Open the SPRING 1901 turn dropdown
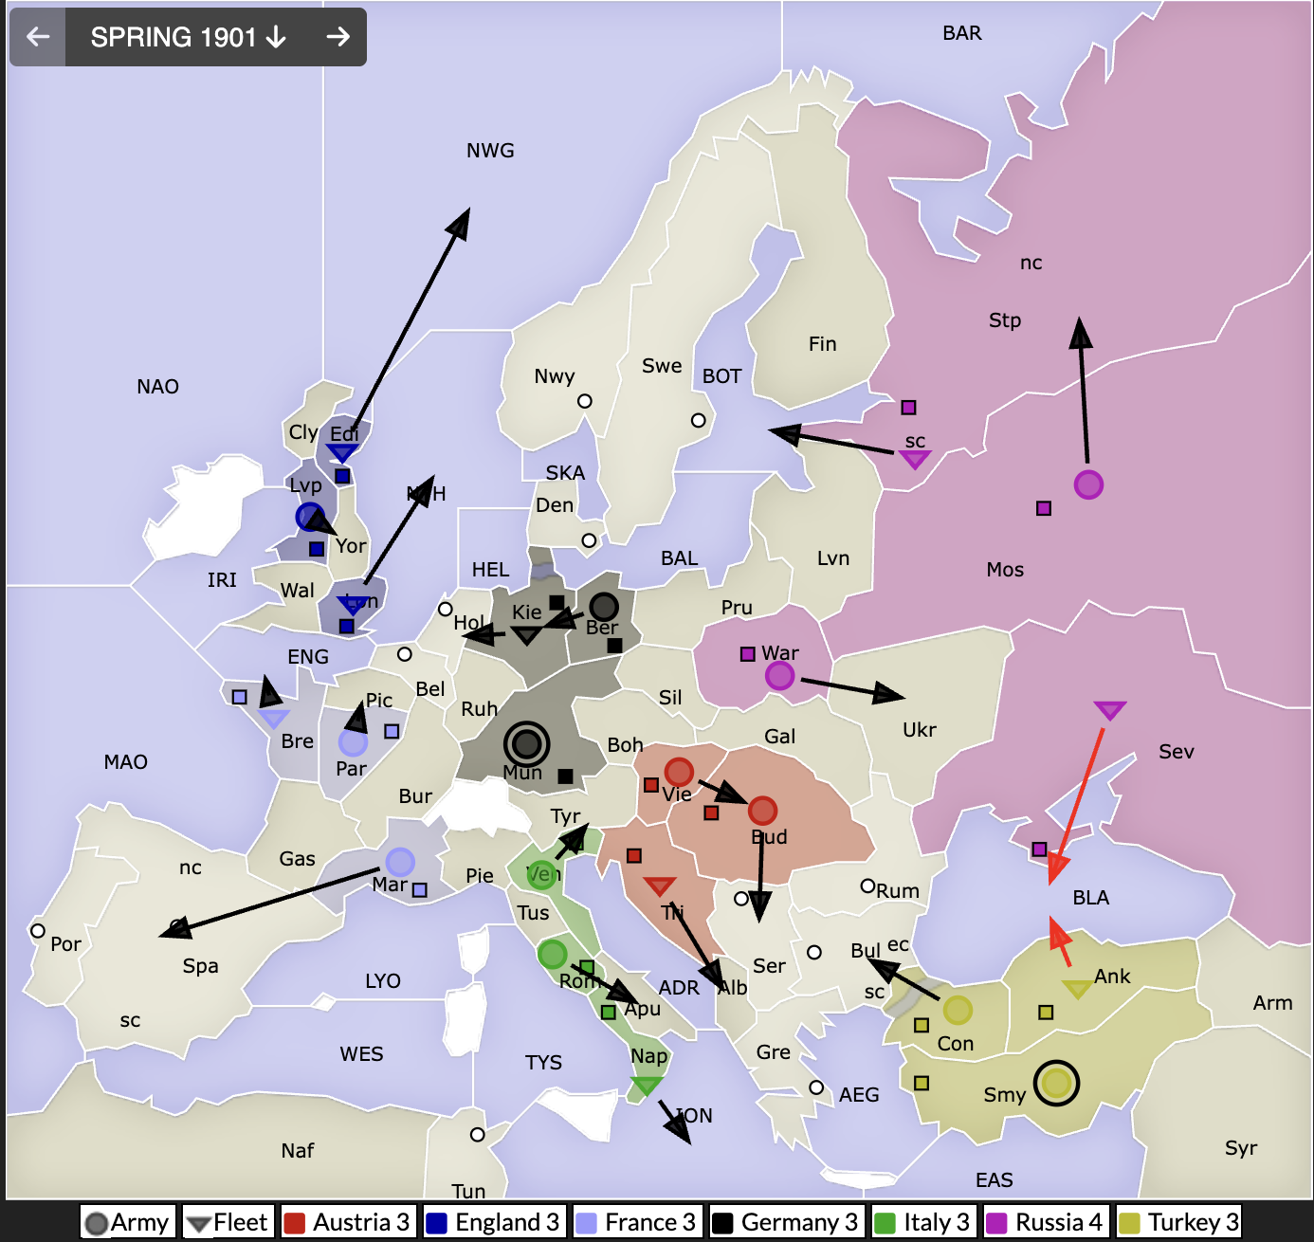 tap(188, 37)
